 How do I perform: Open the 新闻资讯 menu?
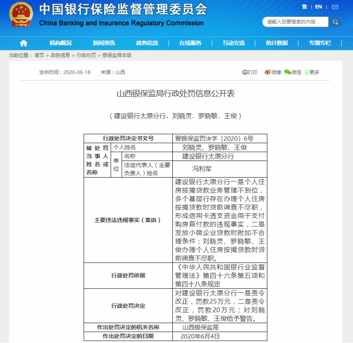pyautogui.click(x=104, y=43)
